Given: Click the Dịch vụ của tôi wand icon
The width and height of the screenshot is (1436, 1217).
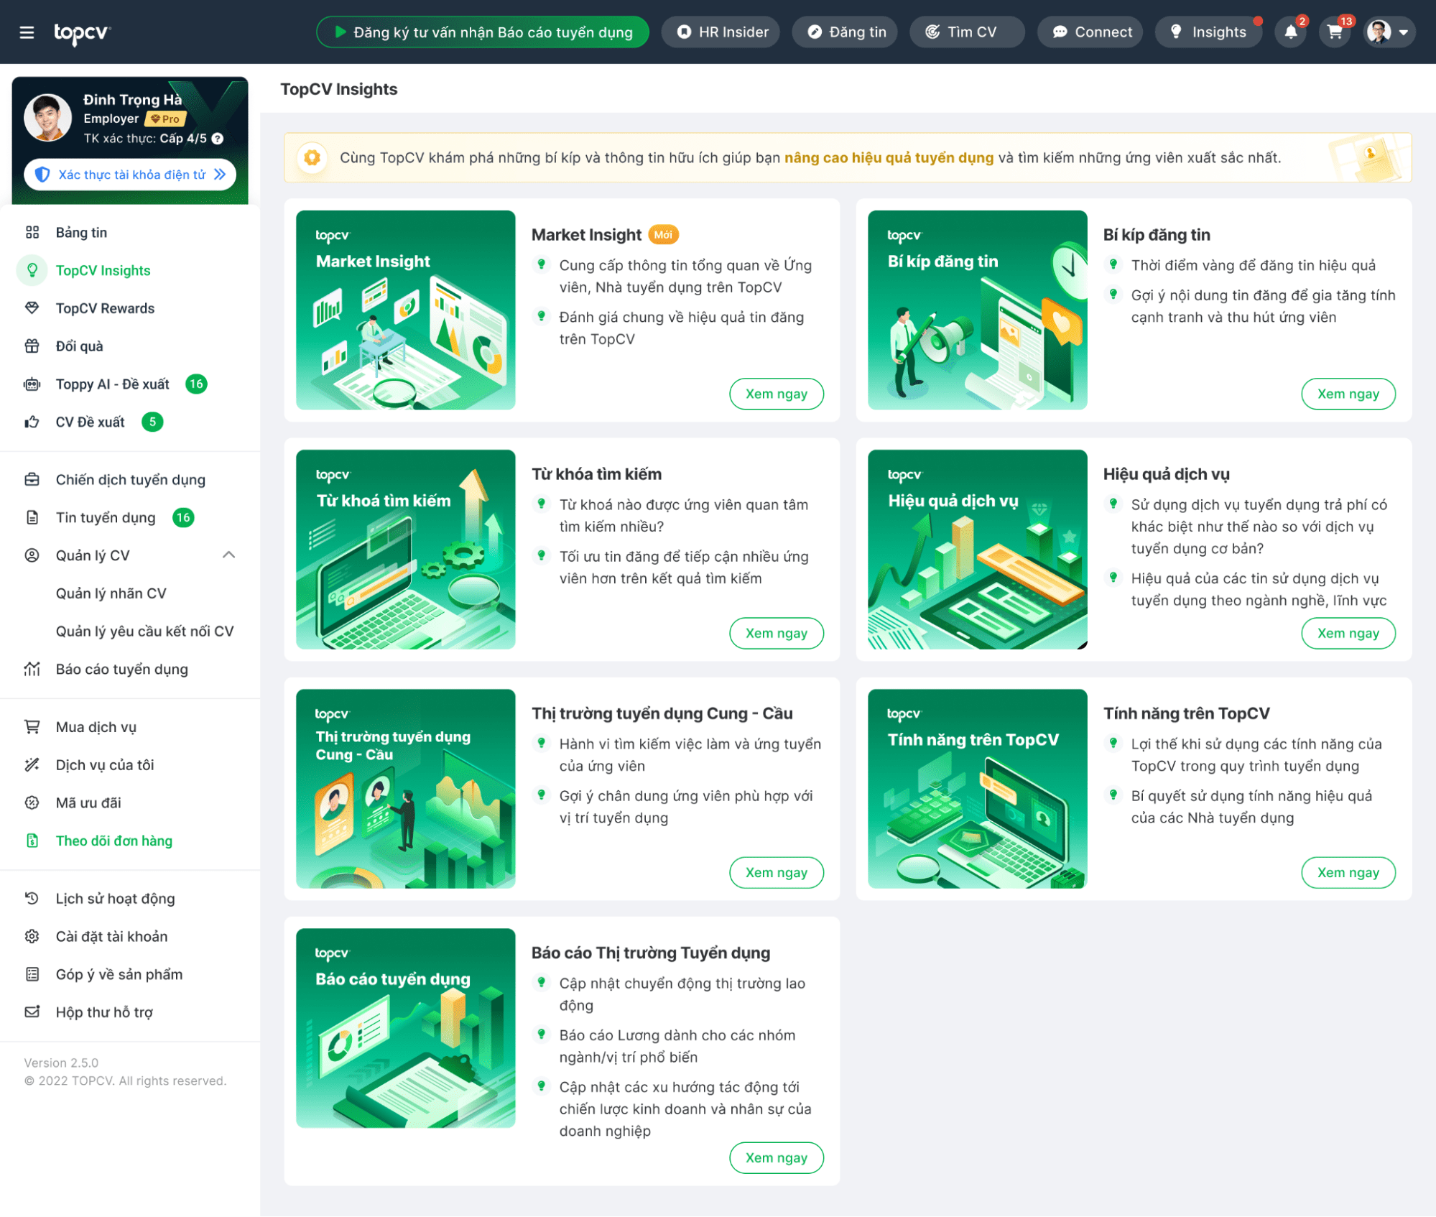Looking at the screenshot, I should [x=32, y=765].
